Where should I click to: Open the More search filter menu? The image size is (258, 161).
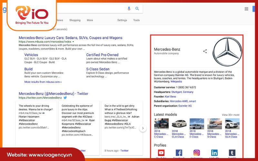click(90, 20)
